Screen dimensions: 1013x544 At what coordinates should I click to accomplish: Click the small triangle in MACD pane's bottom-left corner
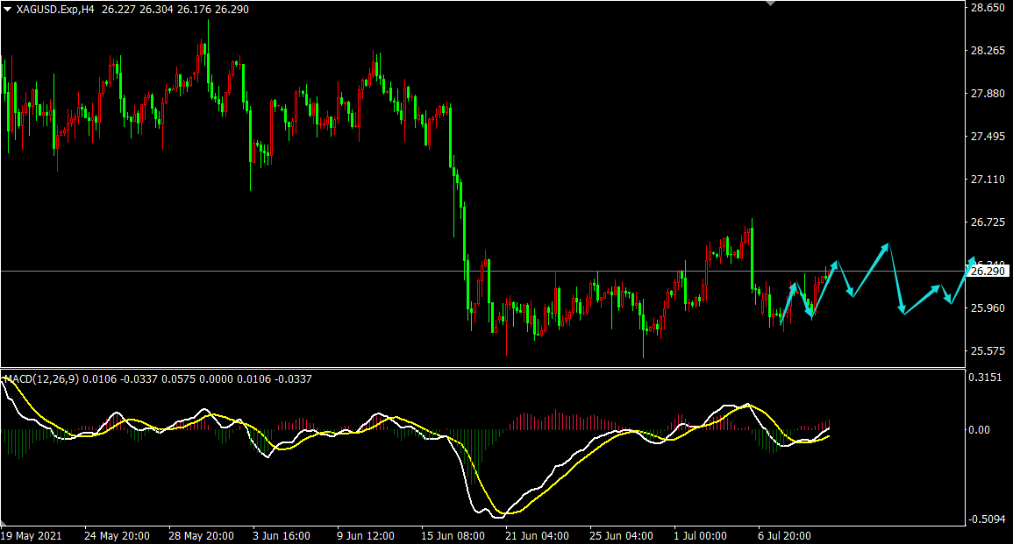pos(4,522)
